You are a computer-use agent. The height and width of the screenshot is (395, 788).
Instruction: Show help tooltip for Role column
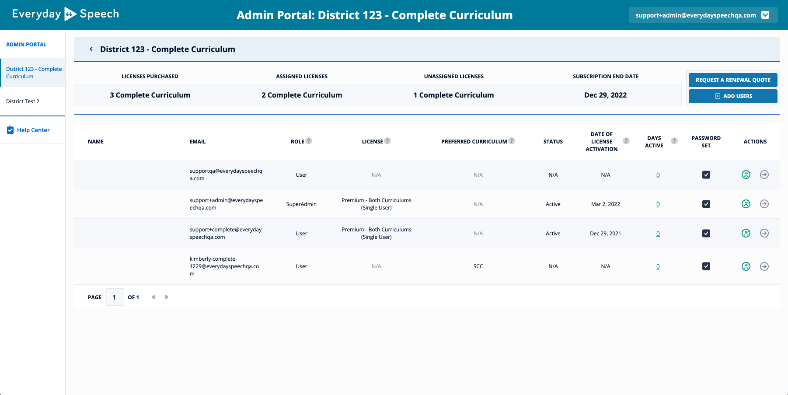[x=309, y=141]
